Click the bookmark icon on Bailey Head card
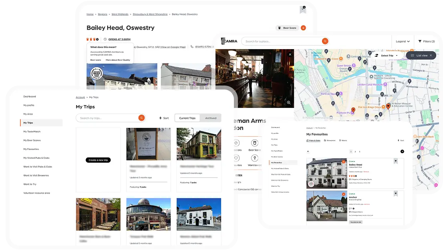 (x=395, y=161)
